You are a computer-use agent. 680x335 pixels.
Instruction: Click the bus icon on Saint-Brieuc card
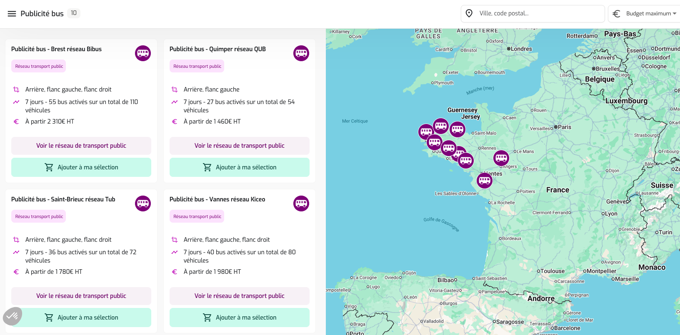tap(143, 203)
